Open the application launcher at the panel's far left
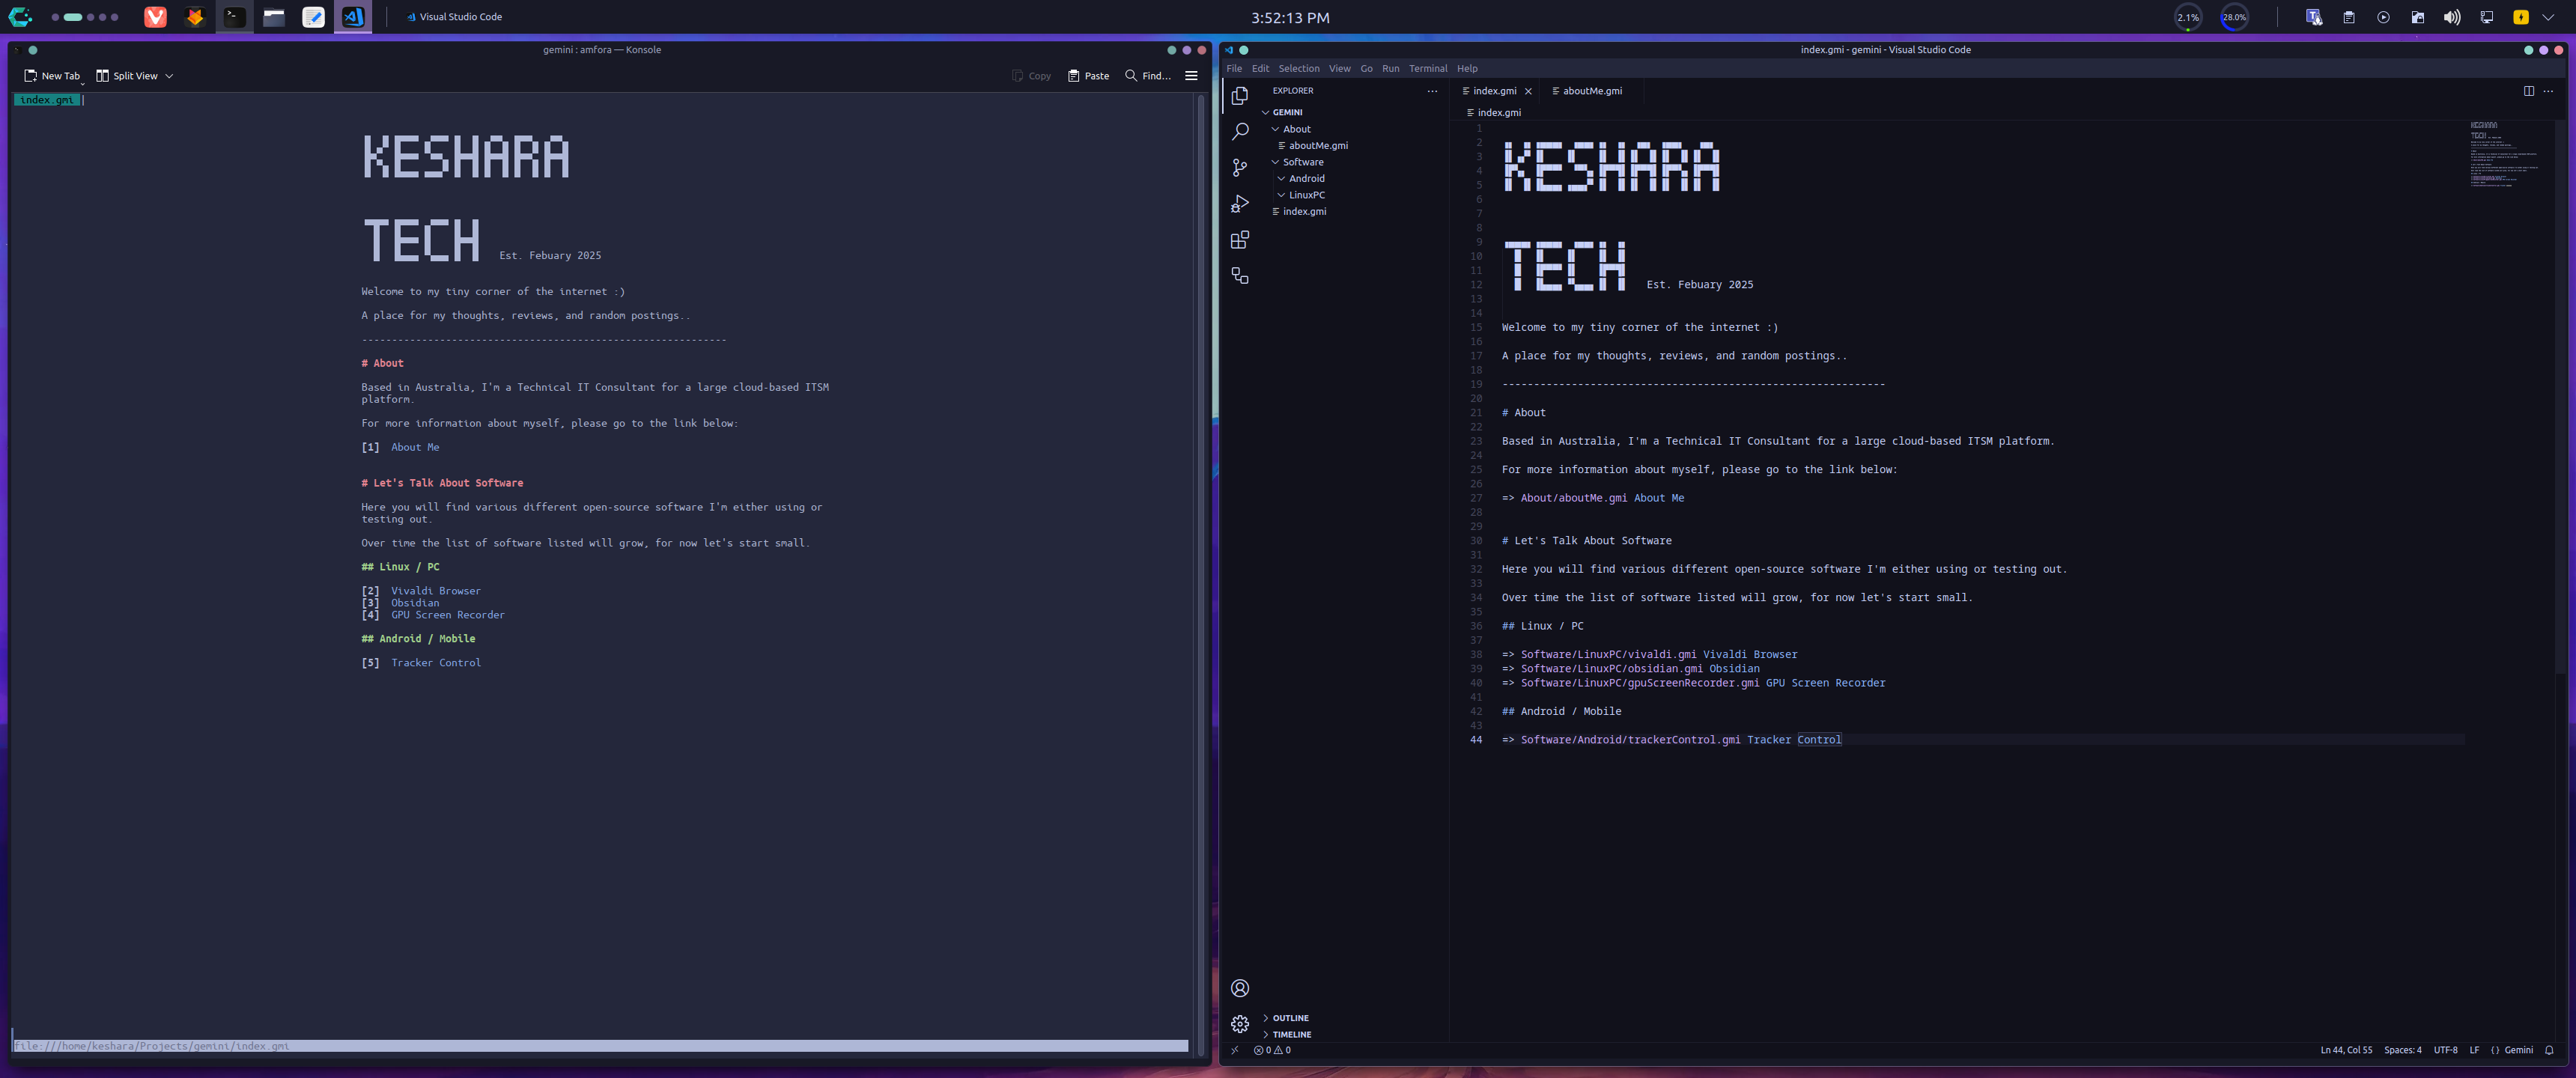The image size is (2576, 1078). tap(20, 17)
